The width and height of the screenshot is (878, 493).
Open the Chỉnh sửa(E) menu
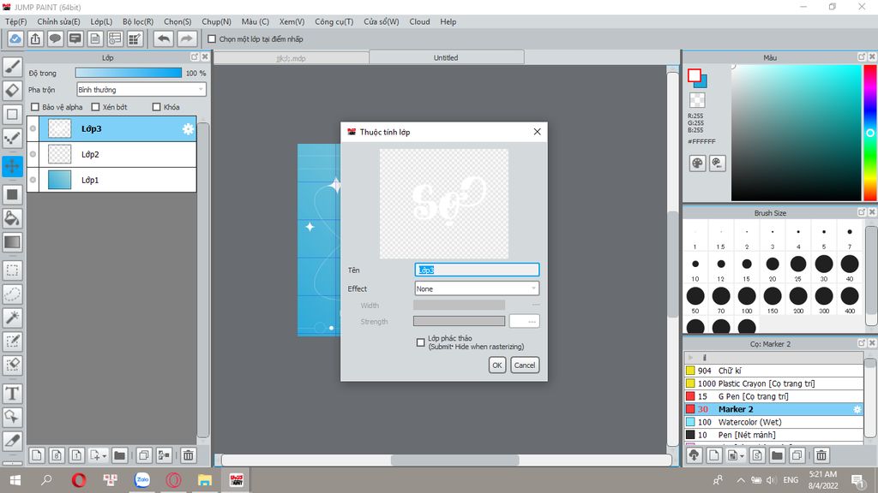click(x=58, y=21)
